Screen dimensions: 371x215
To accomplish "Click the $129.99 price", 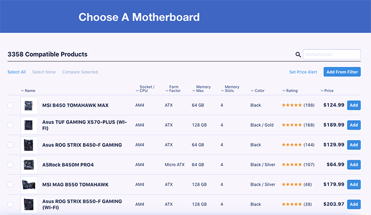I will (x=334, y=145).
